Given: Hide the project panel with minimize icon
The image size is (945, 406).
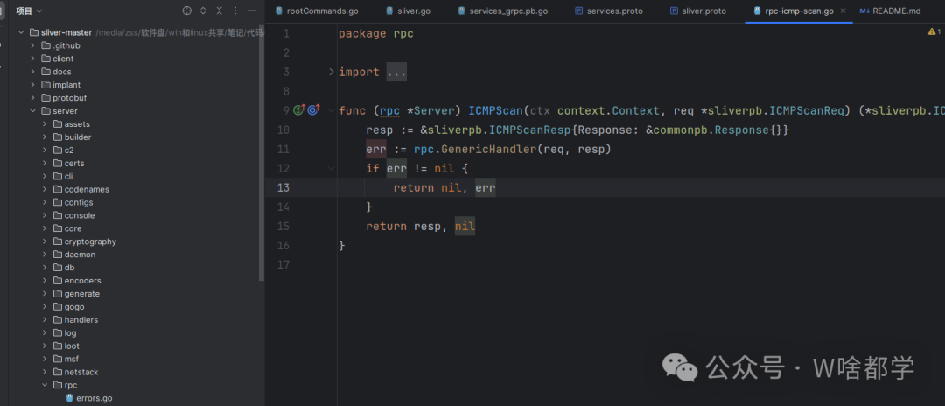Looking at the screenshot, I should (252, 10).
